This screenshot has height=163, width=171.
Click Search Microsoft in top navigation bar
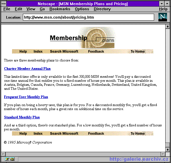[64, 51]
